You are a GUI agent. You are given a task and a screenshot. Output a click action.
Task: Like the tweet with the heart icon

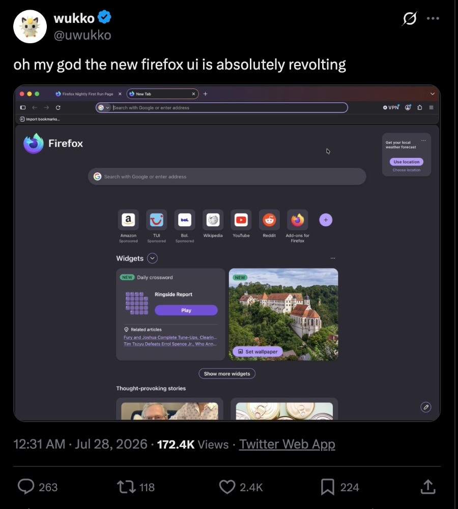[x=227, y=487]
